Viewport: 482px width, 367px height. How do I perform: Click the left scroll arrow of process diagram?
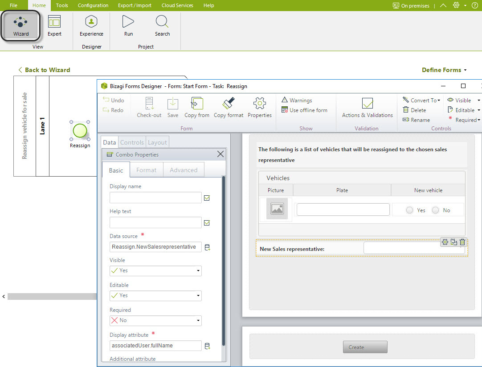tap(4, 296)
